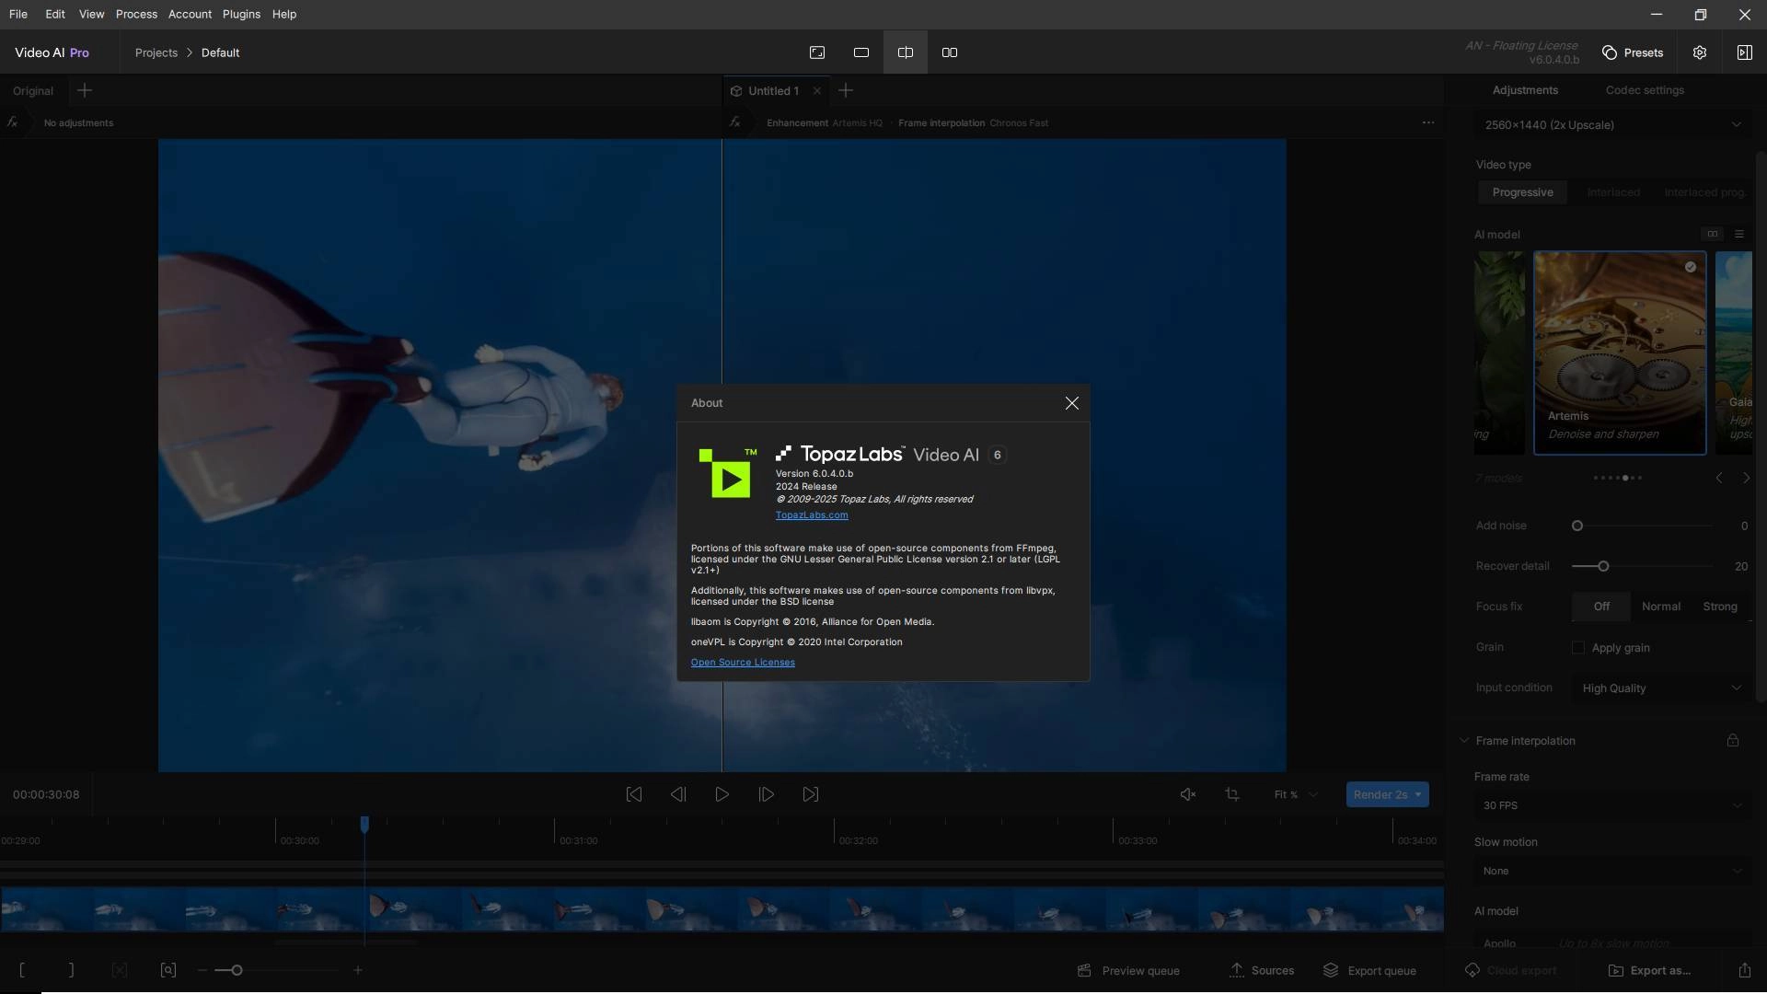Screen dimensions: 1767x994
Task: Toggle audio mute icon
Action: 1188,794
